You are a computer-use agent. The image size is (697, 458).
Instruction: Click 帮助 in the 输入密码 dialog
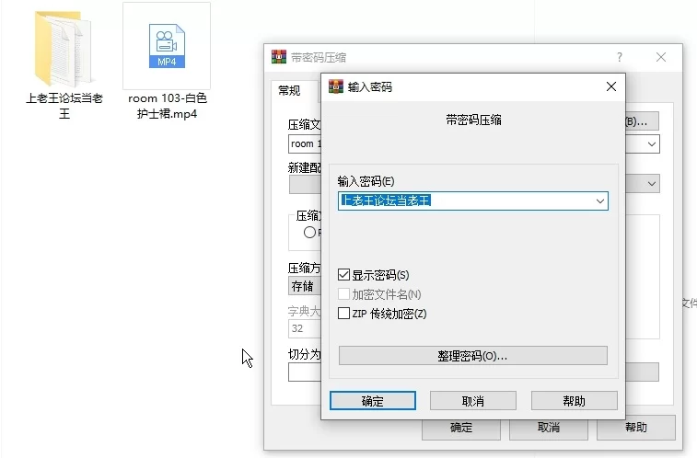pos(574,401)
